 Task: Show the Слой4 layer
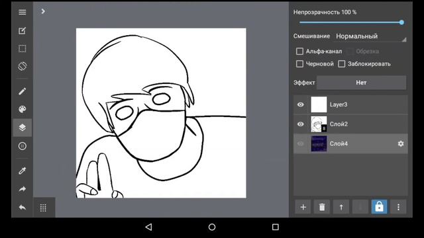[x=300, y=143]
